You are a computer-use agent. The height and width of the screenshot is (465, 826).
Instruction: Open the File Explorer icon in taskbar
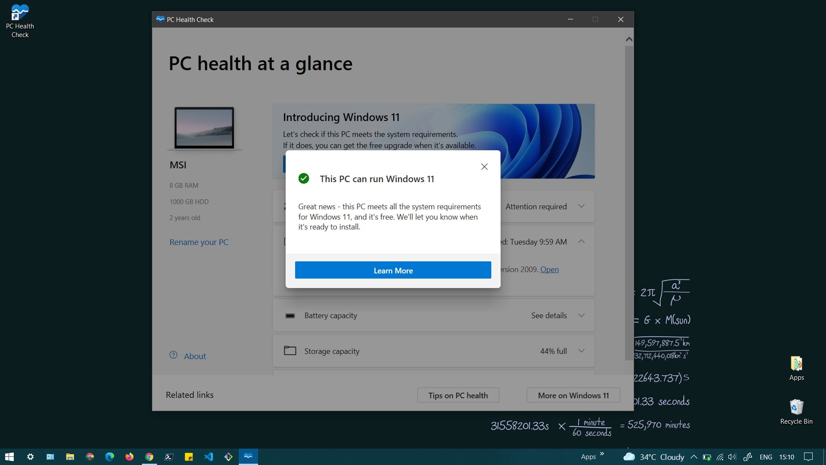point(71,456)
